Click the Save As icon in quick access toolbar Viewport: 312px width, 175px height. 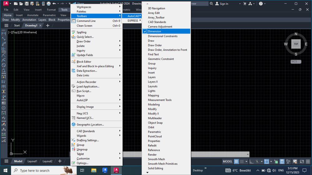pyautogui.click(x=32, y=3)
